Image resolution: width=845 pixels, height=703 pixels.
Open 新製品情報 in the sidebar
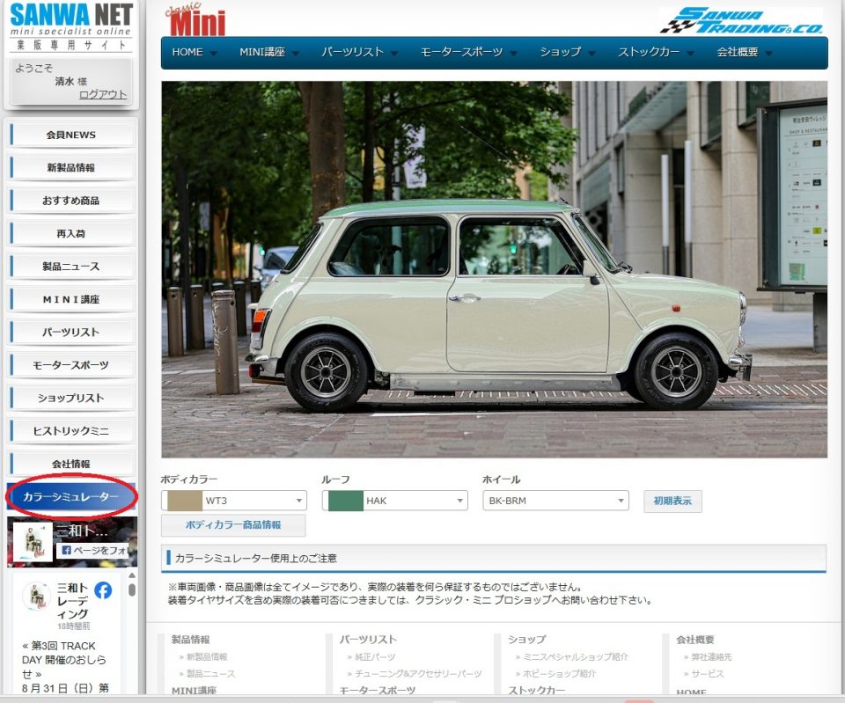(70, 167)
